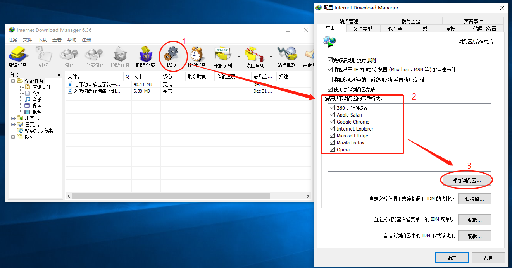Switch to the 保存至 tab

tap(395, 29)
